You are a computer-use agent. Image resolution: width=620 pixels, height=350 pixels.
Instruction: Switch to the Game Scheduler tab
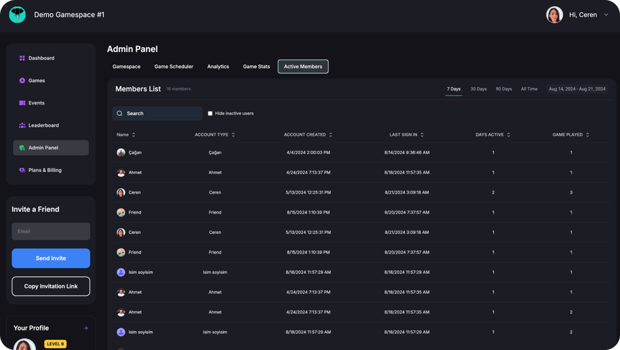click(174, 67)
